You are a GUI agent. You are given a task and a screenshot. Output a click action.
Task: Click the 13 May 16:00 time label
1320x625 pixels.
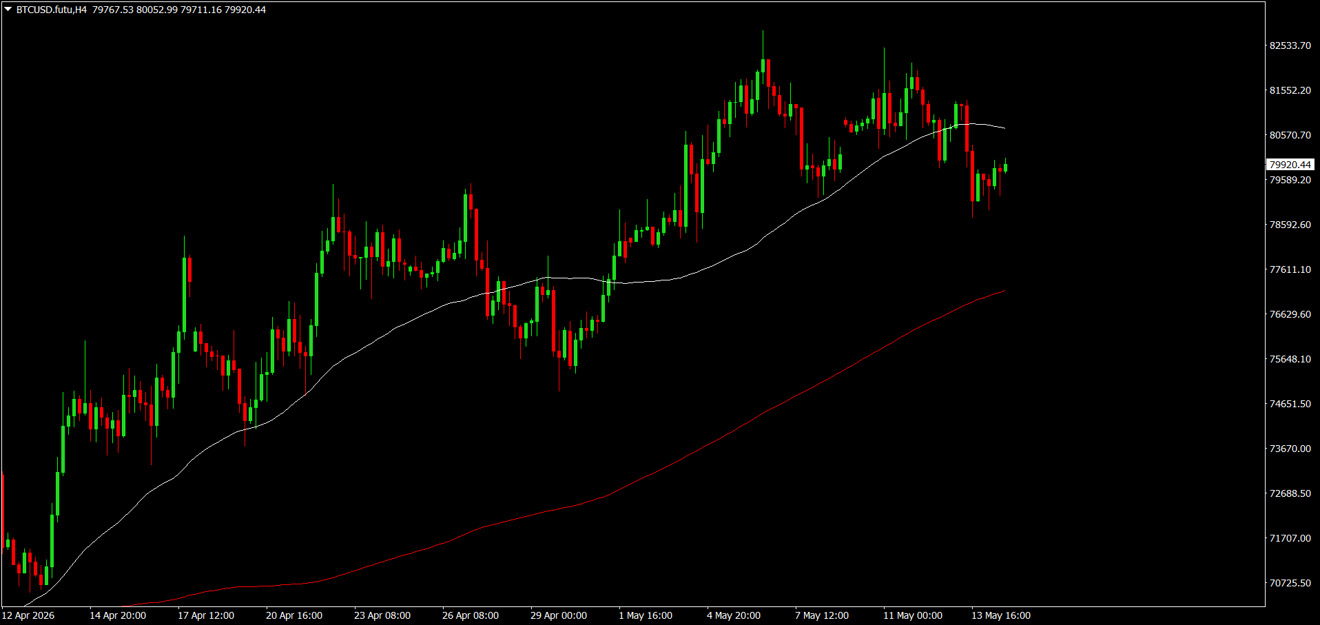pyautogui.click(x=1001, y=615)
